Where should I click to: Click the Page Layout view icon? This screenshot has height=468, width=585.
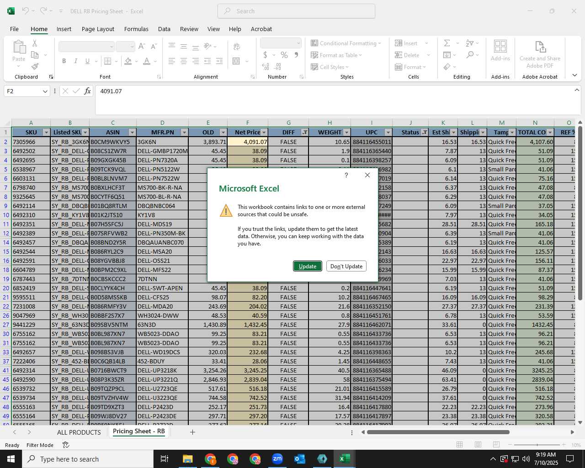(478, 445)
